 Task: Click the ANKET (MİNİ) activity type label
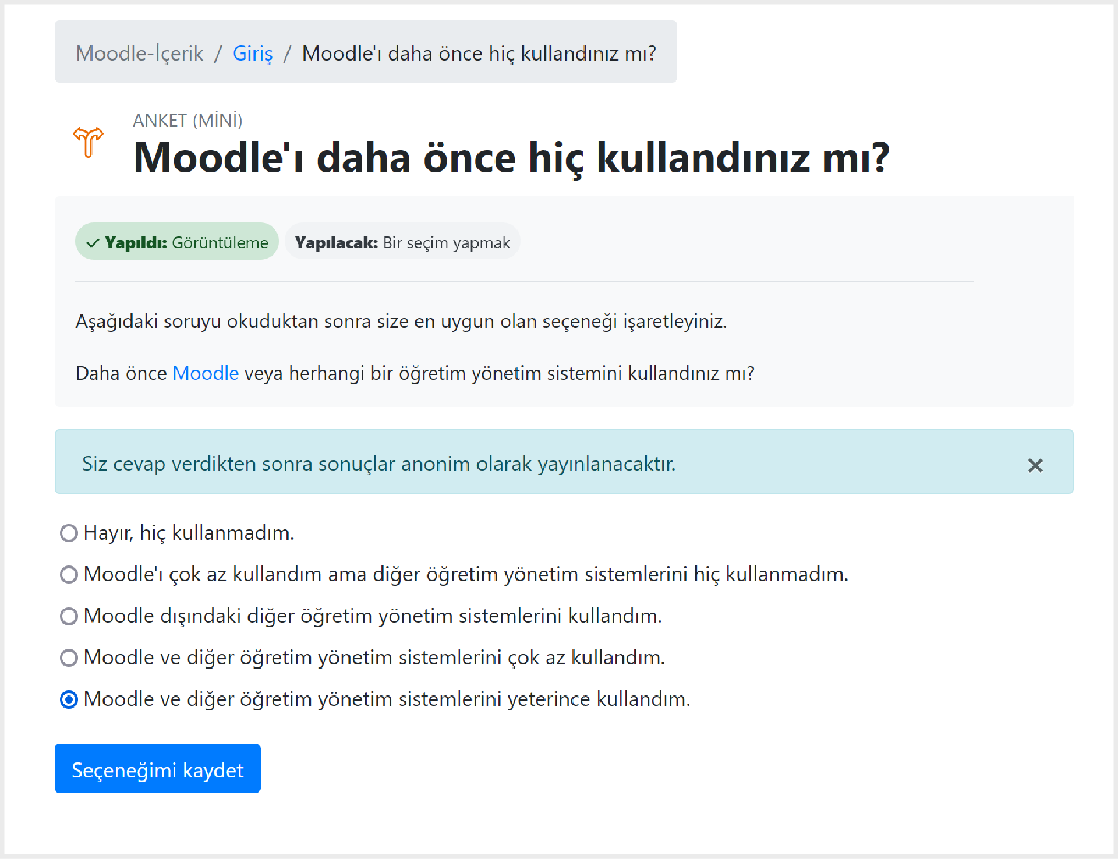[187, 121]
